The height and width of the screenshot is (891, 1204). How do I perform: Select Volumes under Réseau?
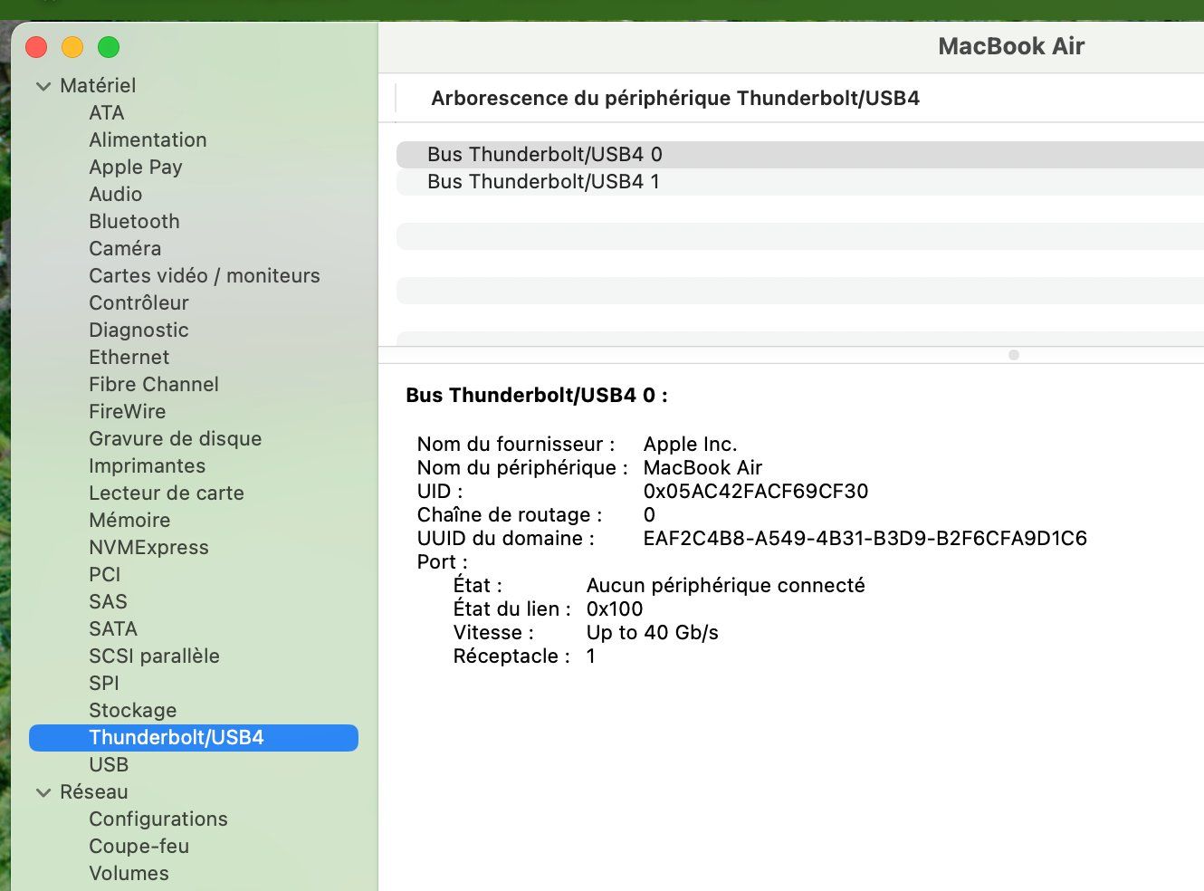129,874
